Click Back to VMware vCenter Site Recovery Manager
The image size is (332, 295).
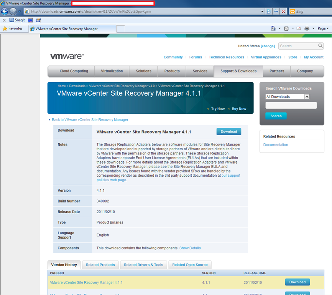90,120
